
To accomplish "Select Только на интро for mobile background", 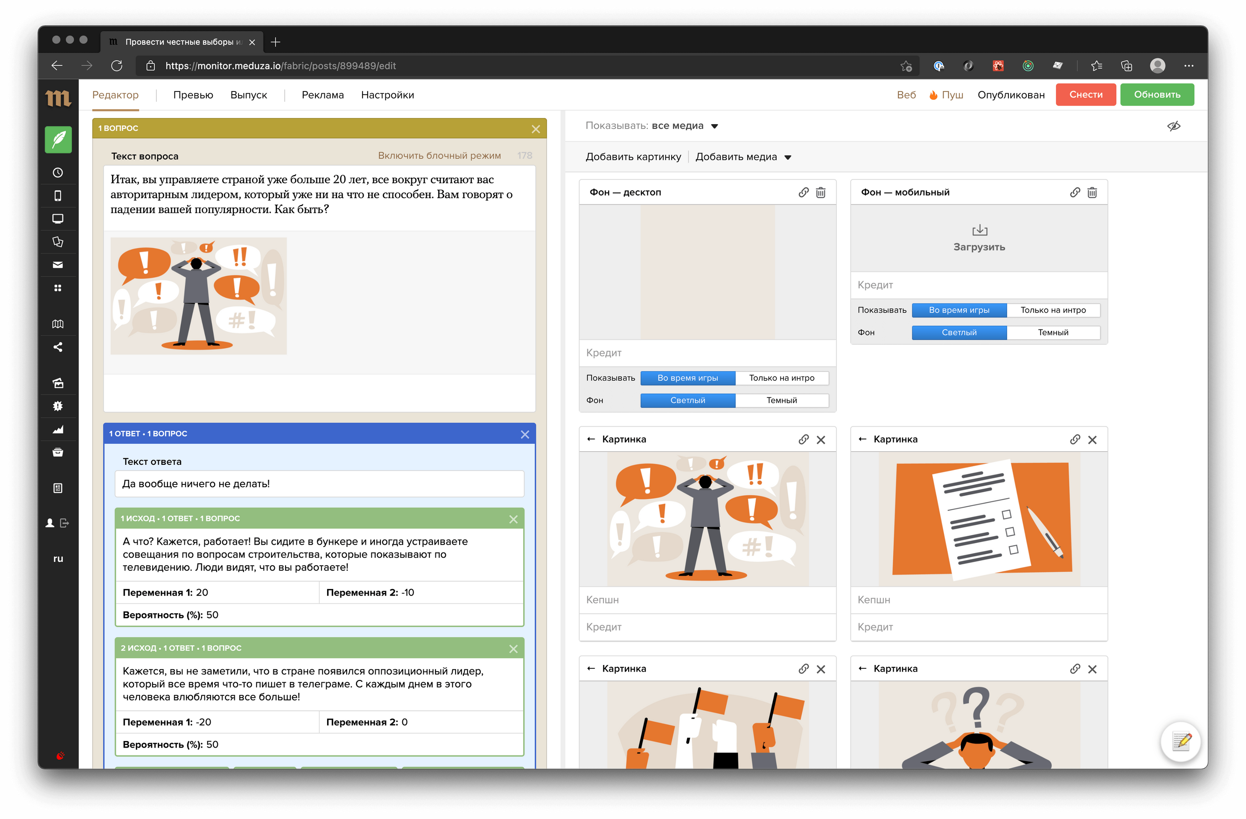I will 1053,310.
